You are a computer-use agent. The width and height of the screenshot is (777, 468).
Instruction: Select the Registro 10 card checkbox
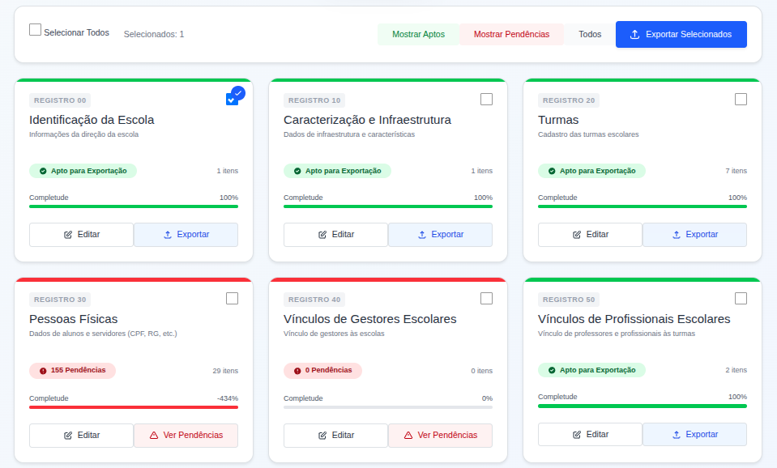click(487, 99)
